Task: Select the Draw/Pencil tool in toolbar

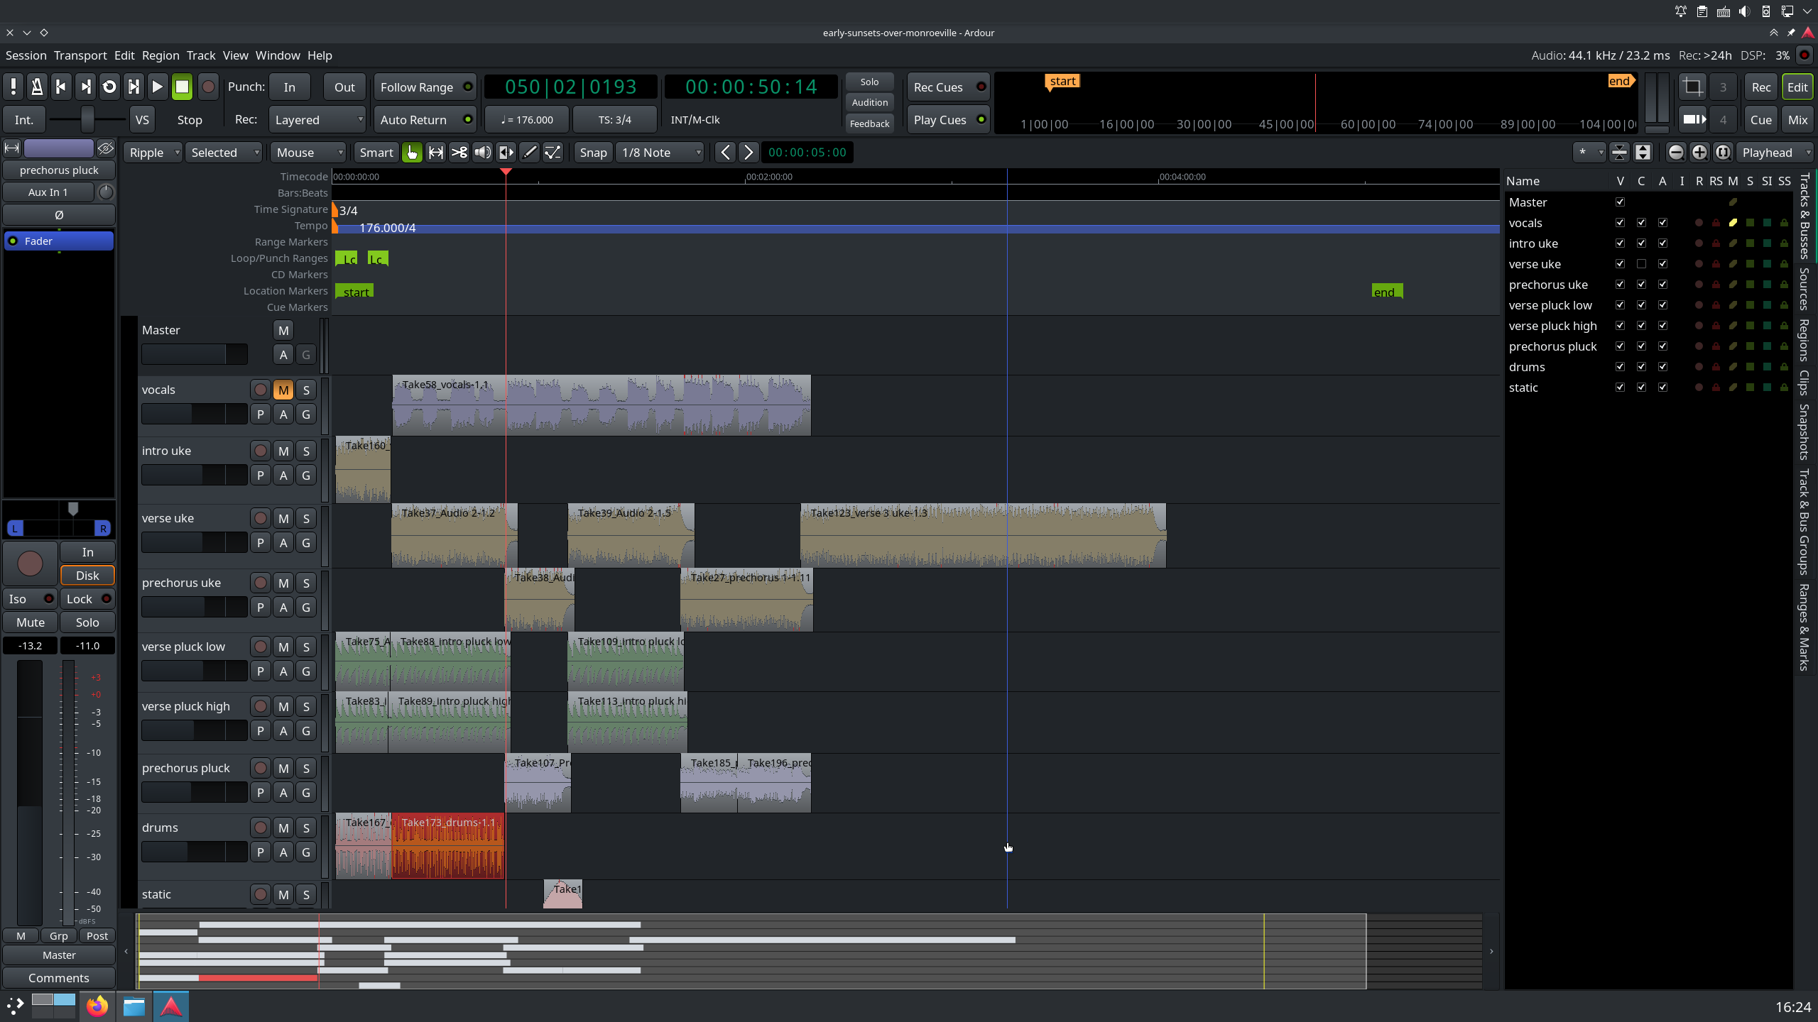Action: (x=529, y=153)
